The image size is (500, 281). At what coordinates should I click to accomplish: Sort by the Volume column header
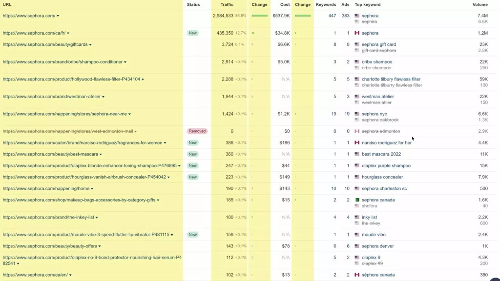click(480, 4)
